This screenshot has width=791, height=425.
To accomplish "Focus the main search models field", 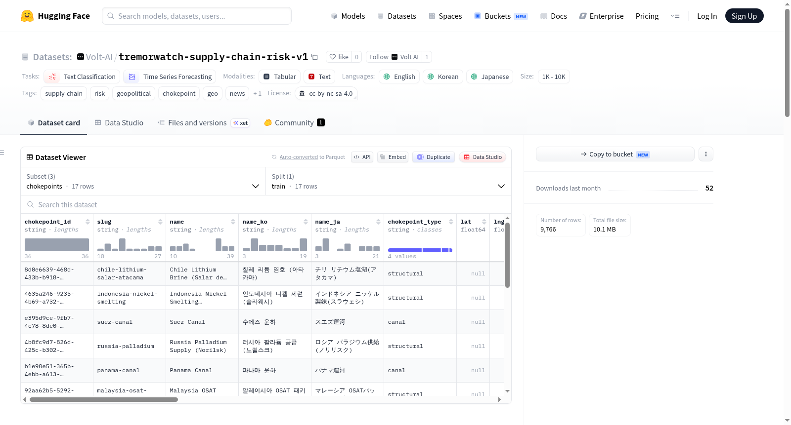I will (x=197, y=16).
